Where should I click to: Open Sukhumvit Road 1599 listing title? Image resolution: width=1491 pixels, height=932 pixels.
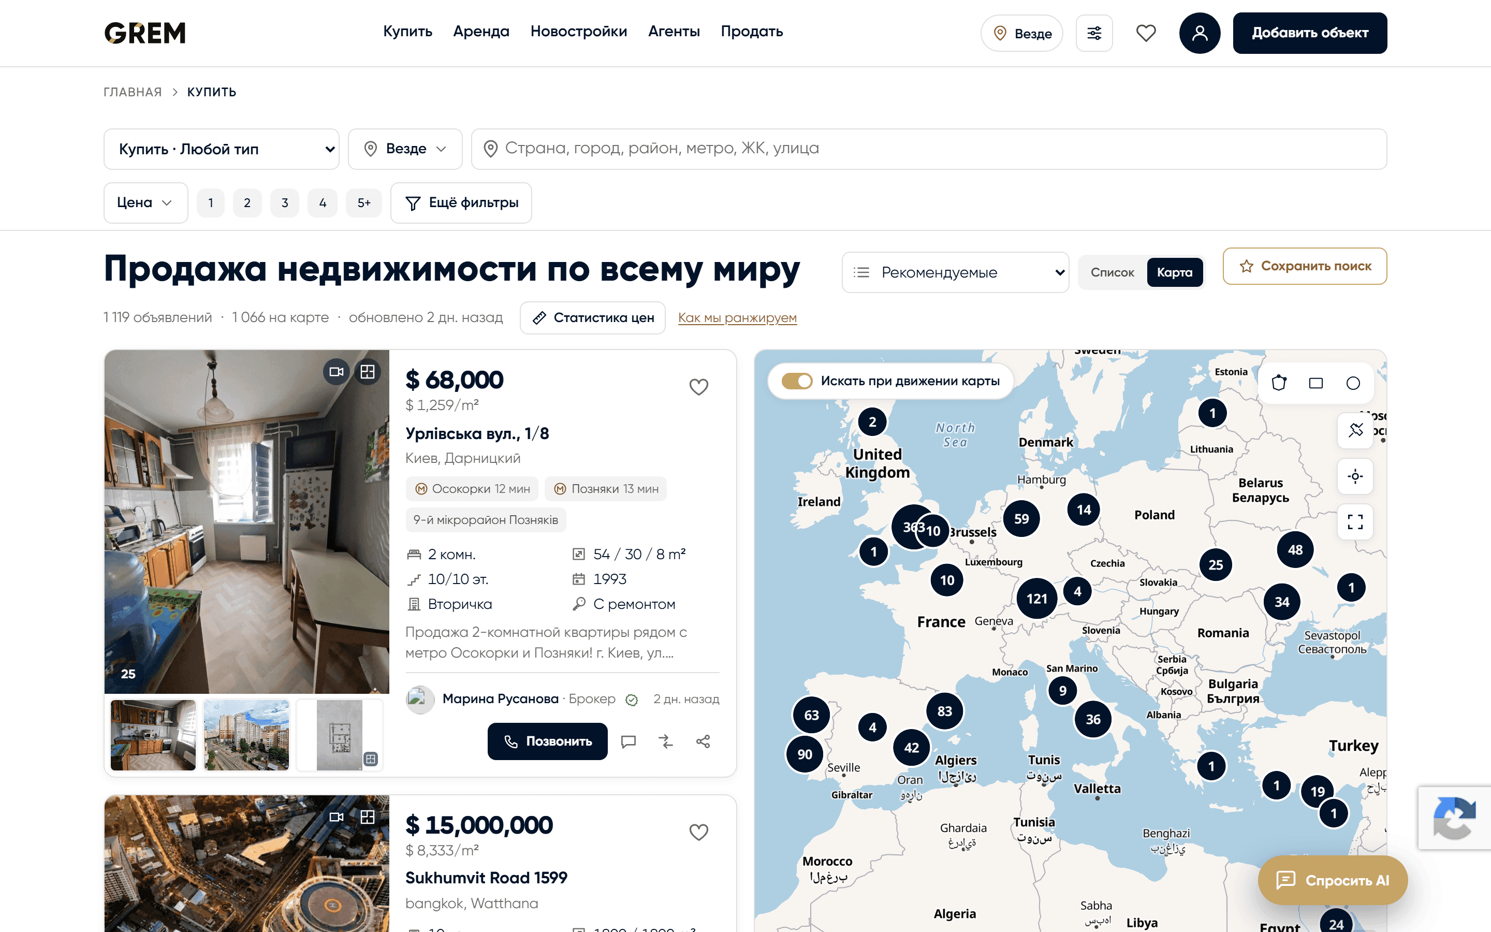point(486,878)
